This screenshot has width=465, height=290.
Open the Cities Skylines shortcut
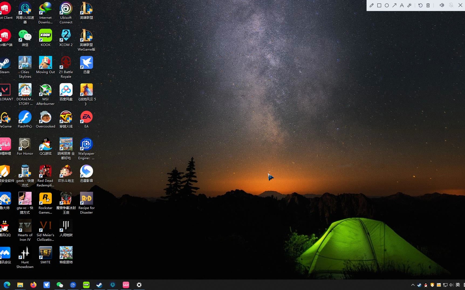pos(25,67)
